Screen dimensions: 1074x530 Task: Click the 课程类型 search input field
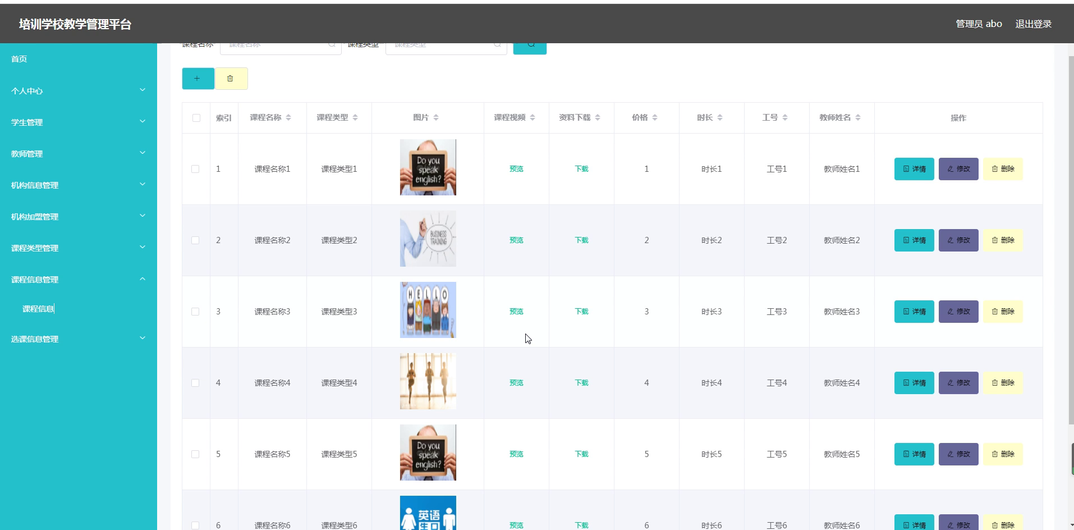point(446,49)
